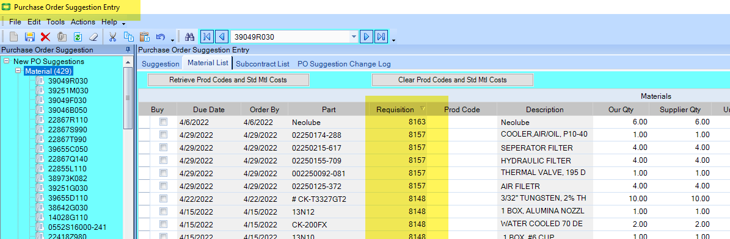
Task: Open the menu bar overflow arrow after Help
Action: (124, 23)
